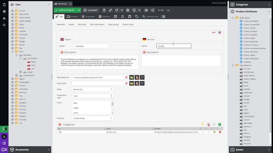
Task: Open the bookmark tab icon
Action: (122, 17)
